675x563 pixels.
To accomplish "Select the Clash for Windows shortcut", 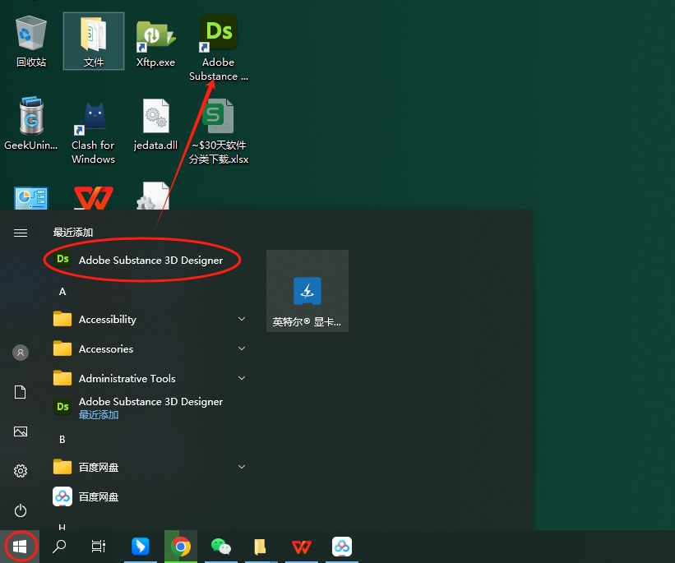I will (x=93, y=133).
